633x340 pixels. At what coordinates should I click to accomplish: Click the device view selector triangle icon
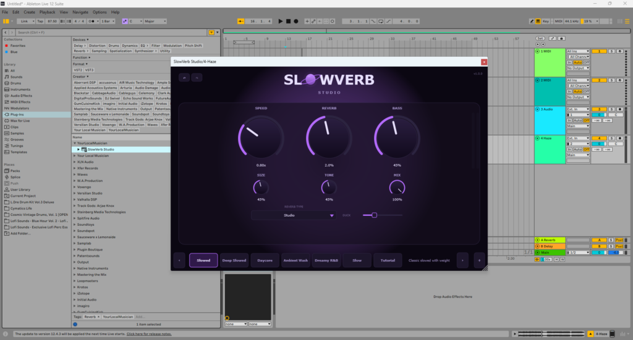coord(590,334)
